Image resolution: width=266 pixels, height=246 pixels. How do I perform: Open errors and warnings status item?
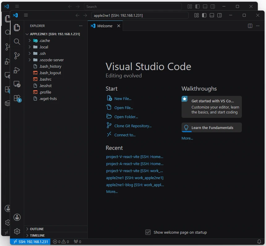61,242
